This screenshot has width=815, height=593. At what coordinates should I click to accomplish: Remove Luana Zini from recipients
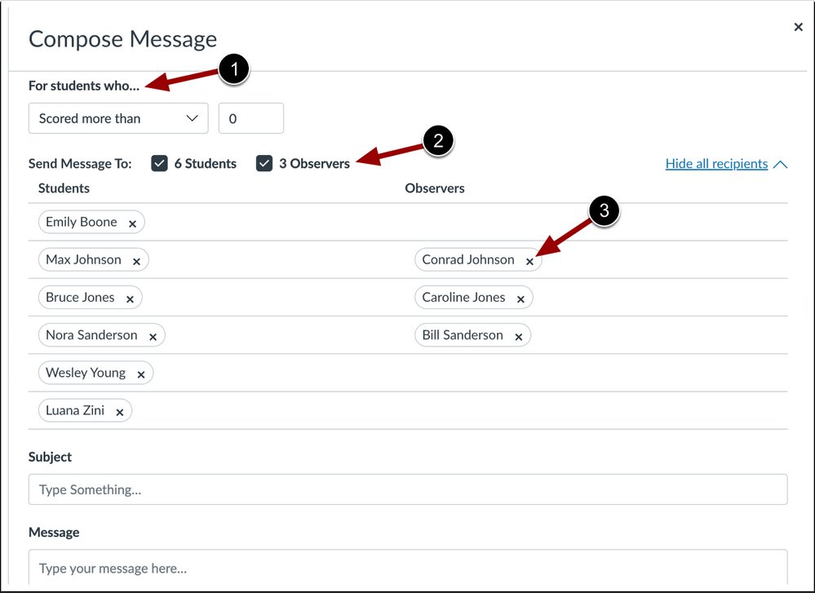pos(120,412)
